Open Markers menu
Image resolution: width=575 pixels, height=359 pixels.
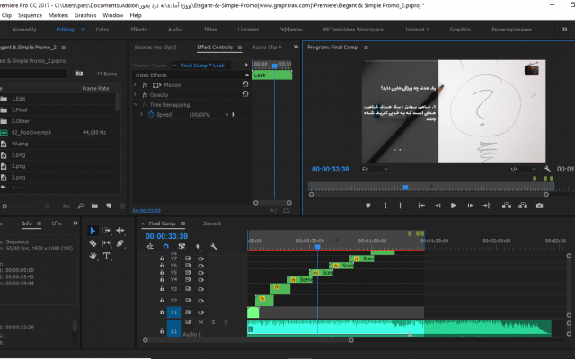click(x=57, y=15)
